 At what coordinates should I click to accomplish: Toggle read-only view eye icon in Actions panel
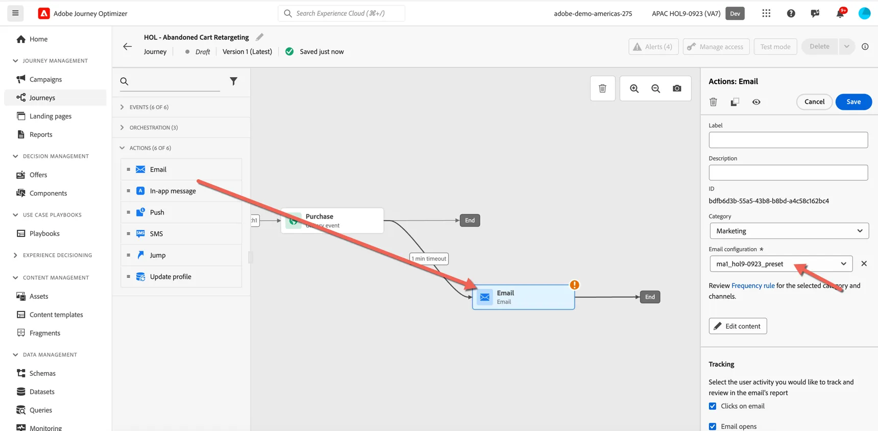tap(756, 102)
